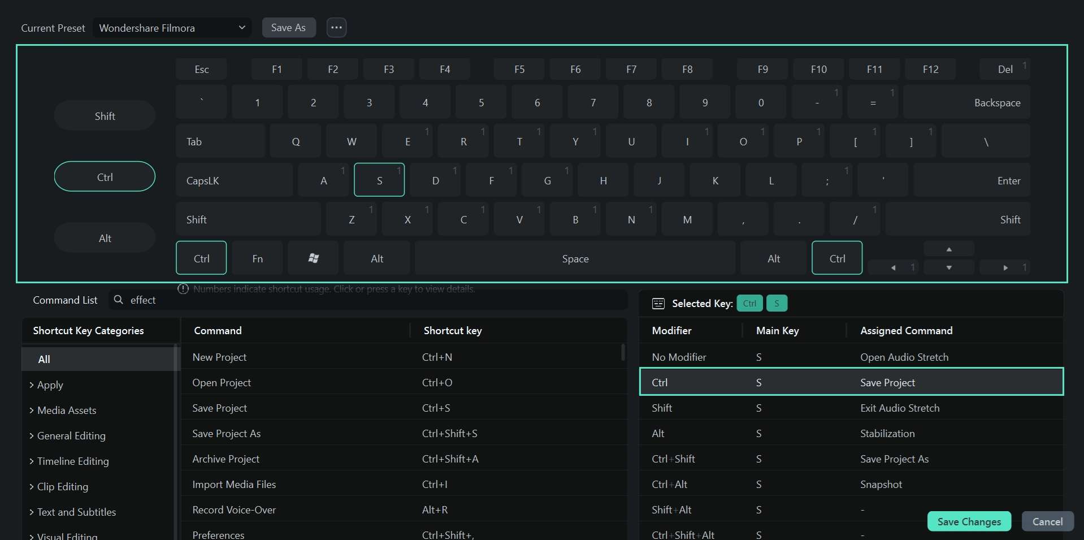Select the bottom-left Ctrl key on keyboard

pyautogui.click(x=201, y=258)
